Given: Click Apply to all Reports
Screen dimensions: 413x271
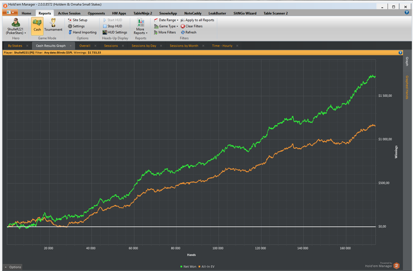Looking at the screenshot, I should click(197, 20).
